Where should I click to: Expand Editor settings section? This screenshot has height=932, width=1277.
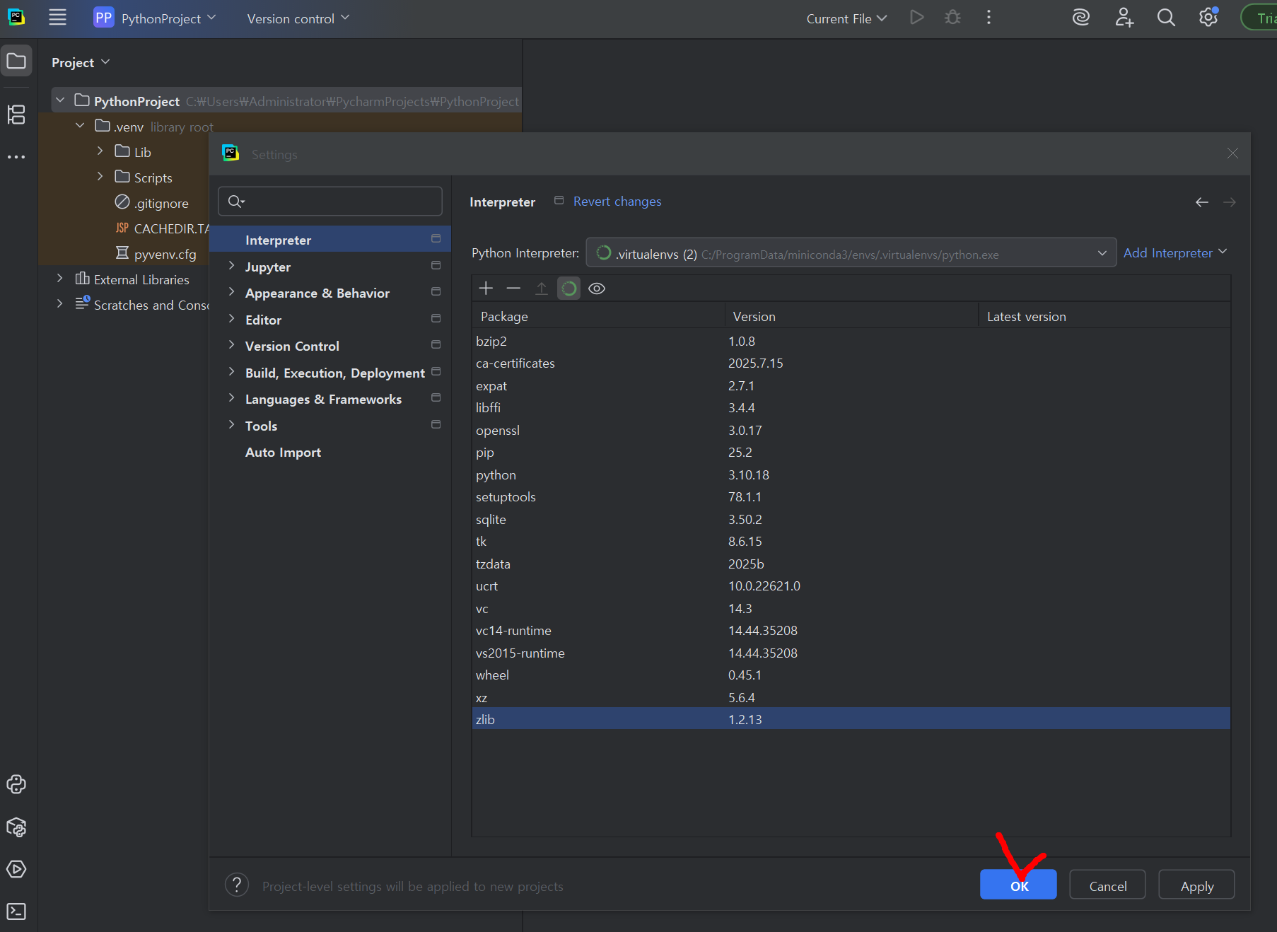(231, 319)
